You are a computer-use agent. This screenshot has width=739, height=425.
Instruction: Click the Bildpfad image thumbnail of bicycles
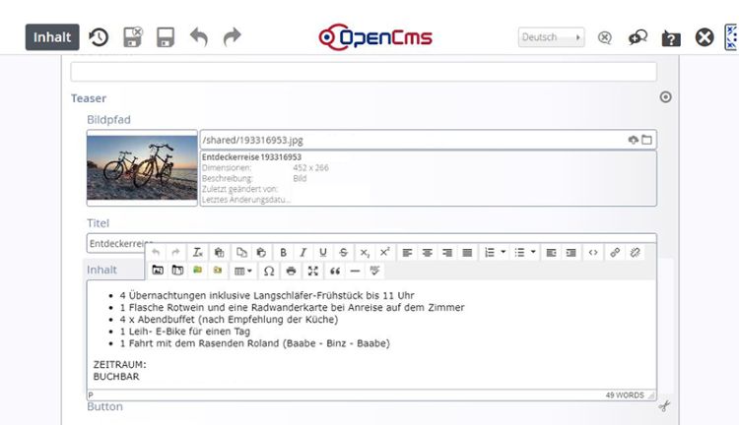click(142, 167)
